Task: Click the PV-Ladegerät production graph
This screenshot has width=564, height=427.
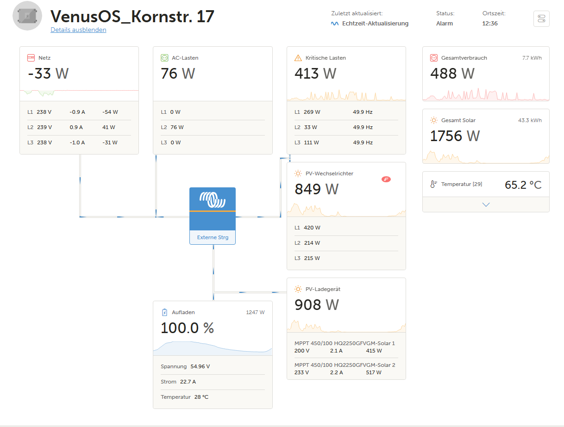Action: [x=346, y=325]
